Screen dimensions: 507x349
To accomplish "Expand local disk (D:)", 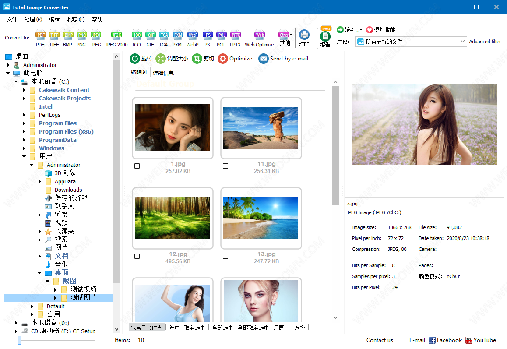I will tap(16, 323).
